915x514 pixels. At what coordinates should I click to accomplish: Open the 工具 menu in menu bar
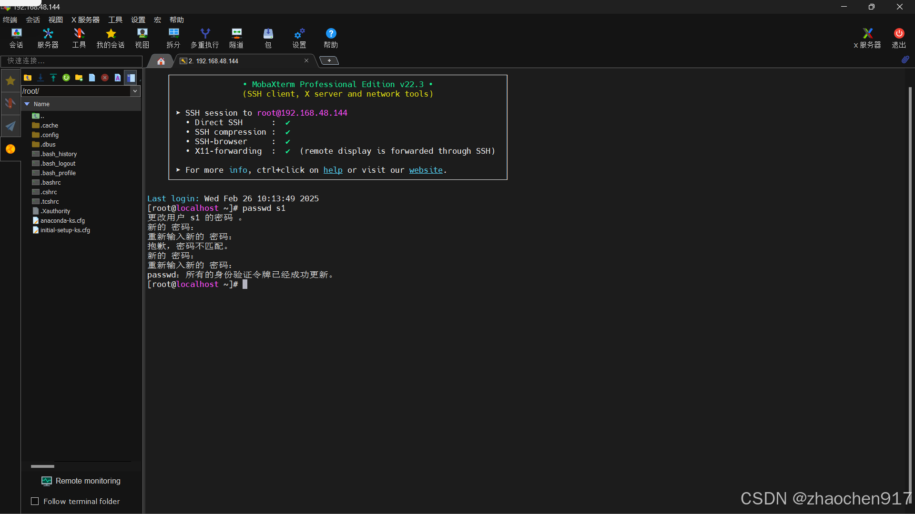(115, 20)
